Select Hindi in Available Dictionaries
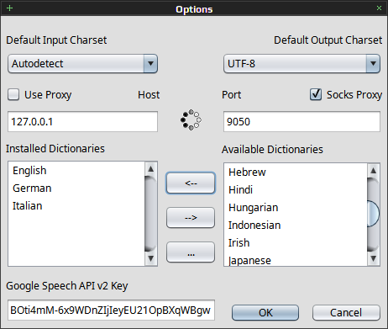This screenshot has width=388, height=329. click(x=296, y=190)
